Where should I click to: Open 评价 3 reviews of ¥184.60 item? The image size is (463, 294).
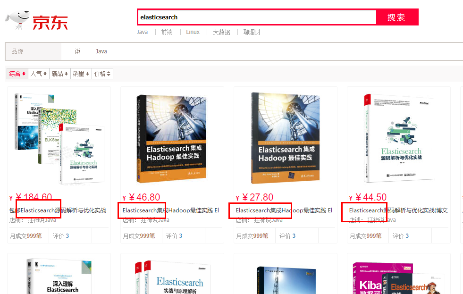click(x=61, y=236)
